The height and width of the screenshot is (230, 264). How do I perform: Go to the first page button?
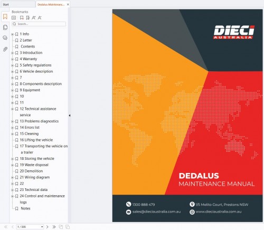click(x=6, y=227)
